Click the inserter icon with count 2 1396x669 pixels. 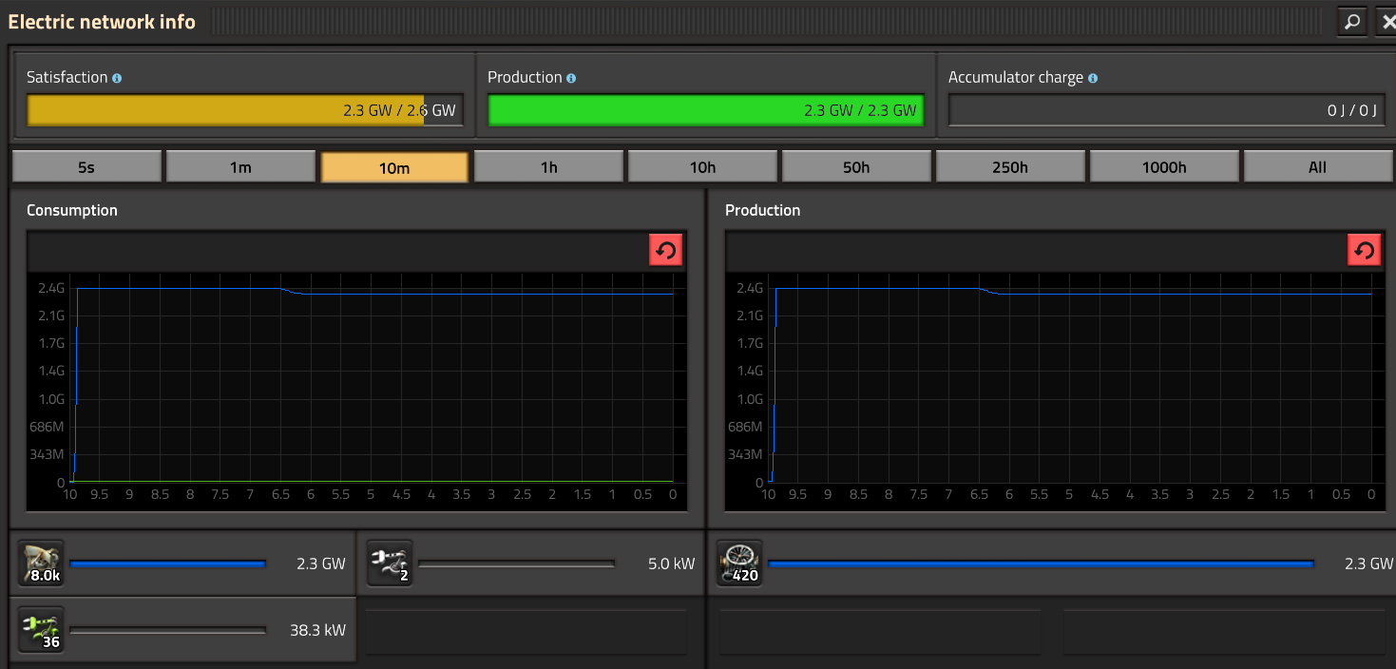[x=390, y=564]
